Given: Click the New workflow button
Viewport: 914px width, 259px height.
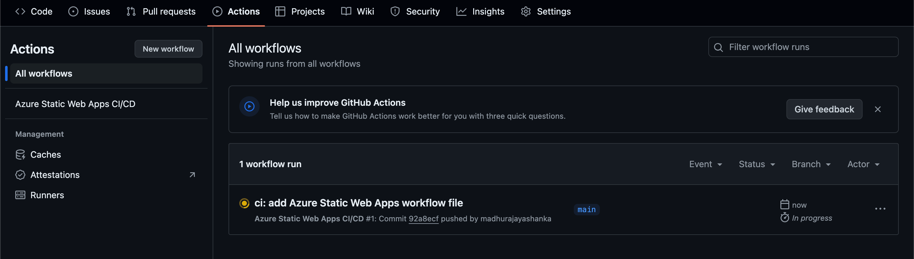Looking at the screenshot, I should click(168, 49).
